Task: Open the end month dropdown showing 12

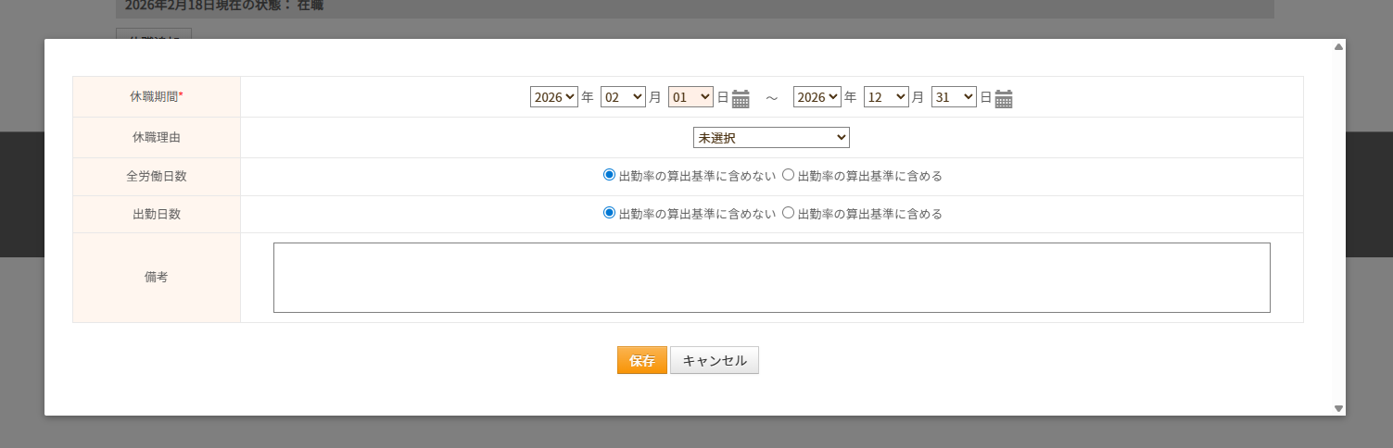Action: point(886,96)
